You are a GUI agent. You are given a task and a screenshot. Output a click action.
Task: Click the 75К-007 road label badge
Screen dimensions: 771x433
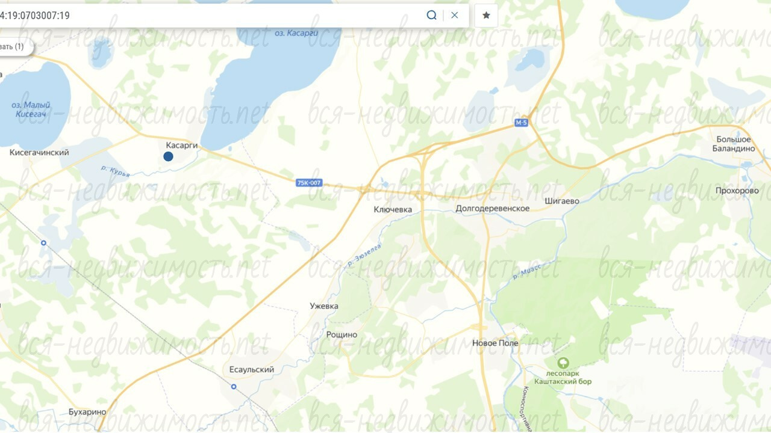coord(309,183)
